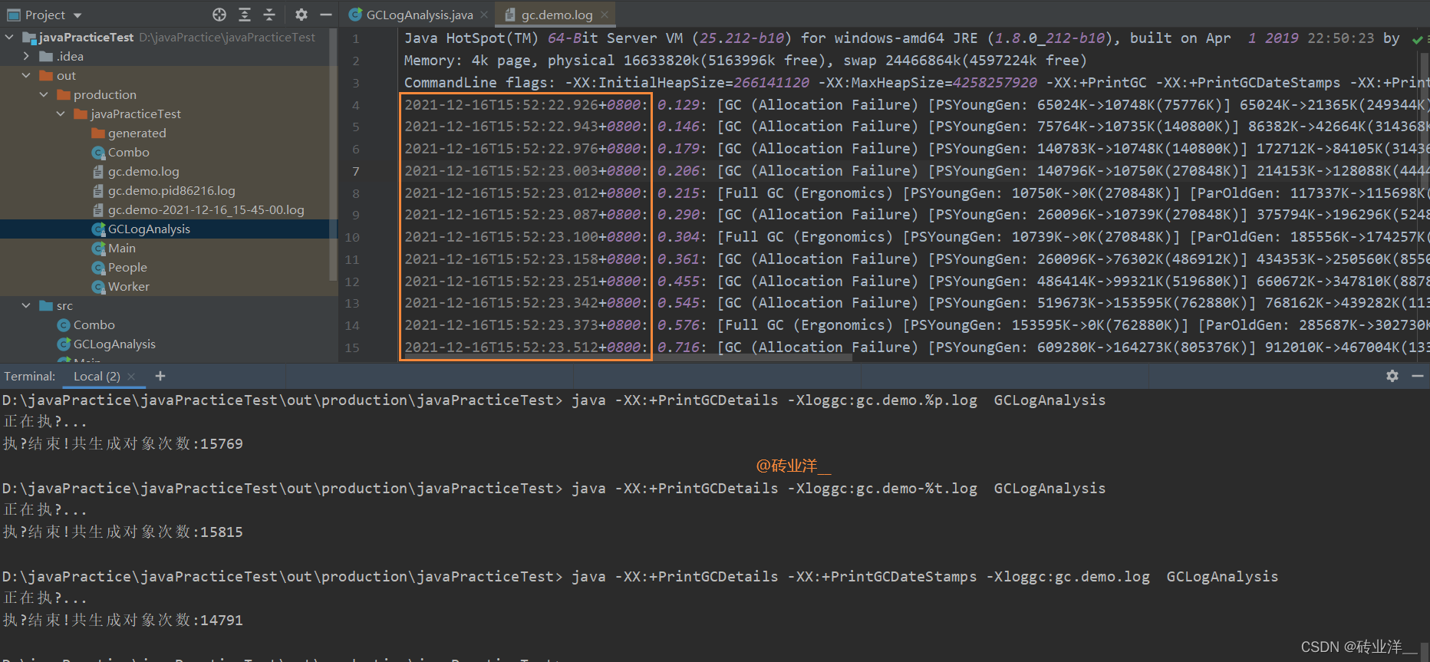
Task: Select the Worker class in tree
Action: [129, 286]
